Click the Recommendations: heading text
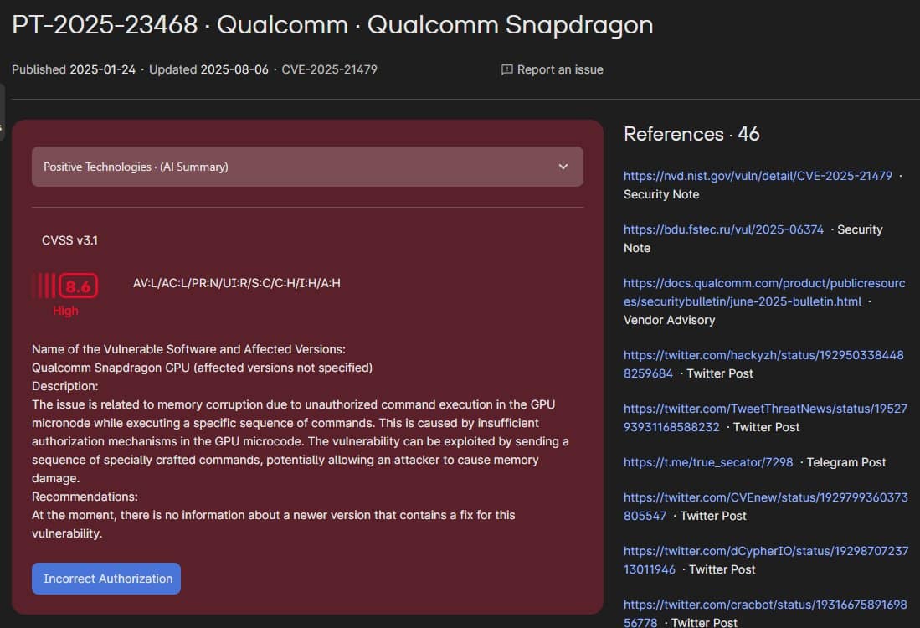Viewport: 920px width, 628px height. click(x=85, y=497)
